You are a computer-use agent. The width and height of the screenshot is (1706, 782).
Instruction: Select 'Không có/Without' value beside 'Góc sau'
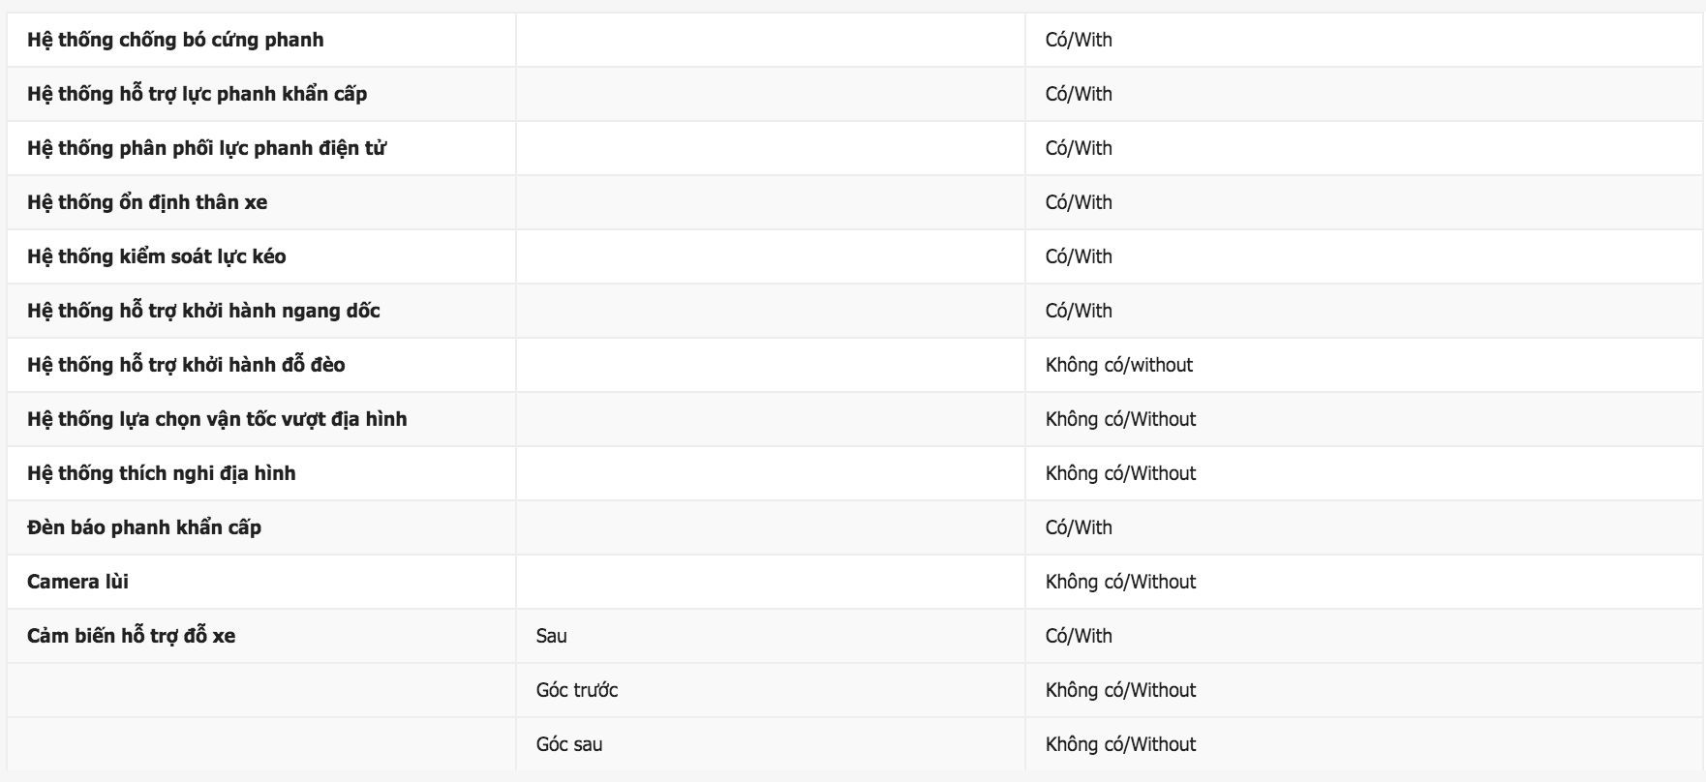(1121, 744)
